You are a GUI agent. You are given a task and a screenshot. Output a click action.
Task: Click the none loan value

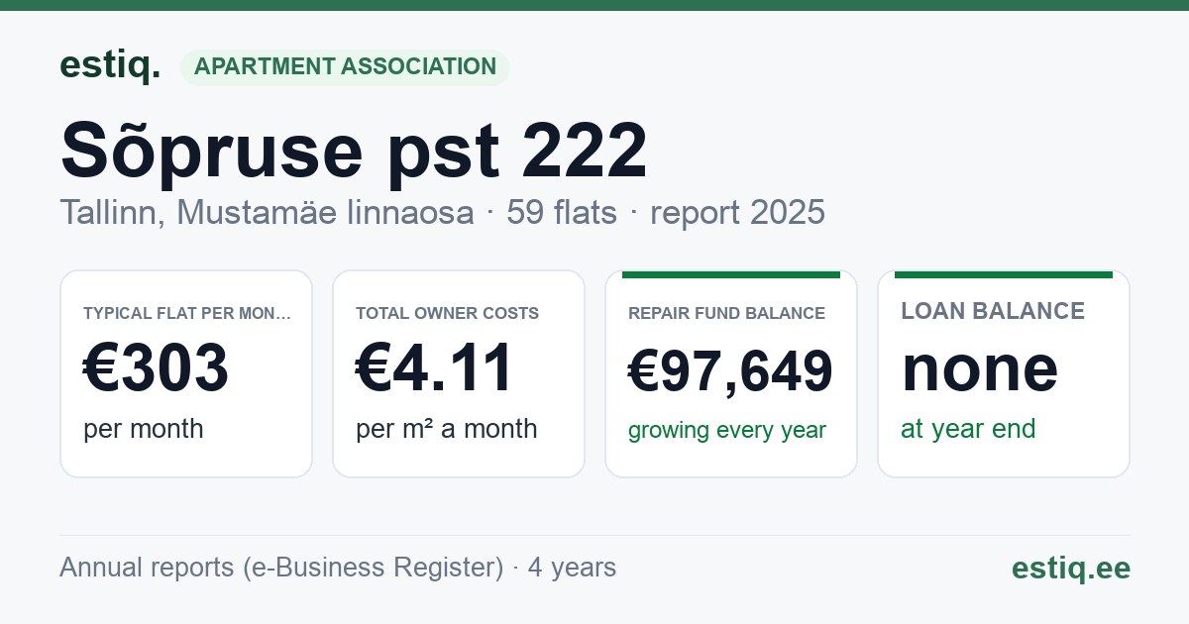click(x=980, y=367)
